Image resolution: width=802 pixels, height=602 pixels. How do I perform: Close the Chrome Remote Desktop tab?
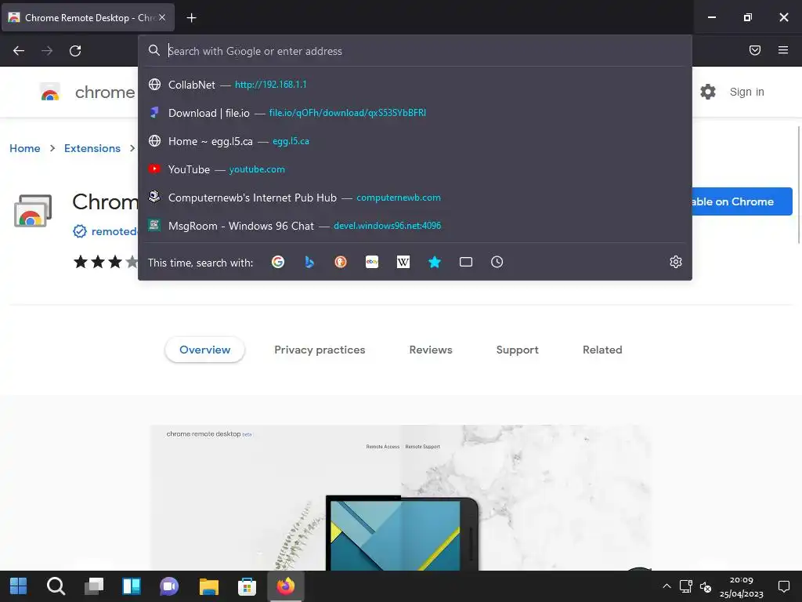(161, 17)
